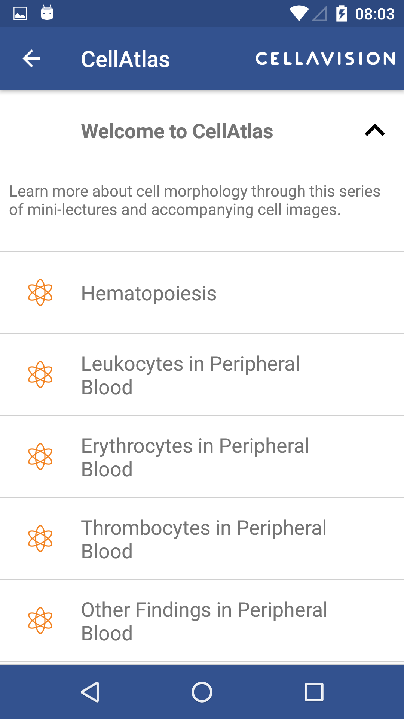Click atom icon next to Thrombocytes
Screen dimensions: 404x719
click(x=40, y=539)
